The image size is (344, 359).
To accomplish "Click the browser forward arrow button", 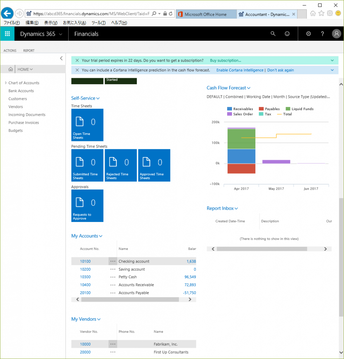I will click(x=19, y=14).
